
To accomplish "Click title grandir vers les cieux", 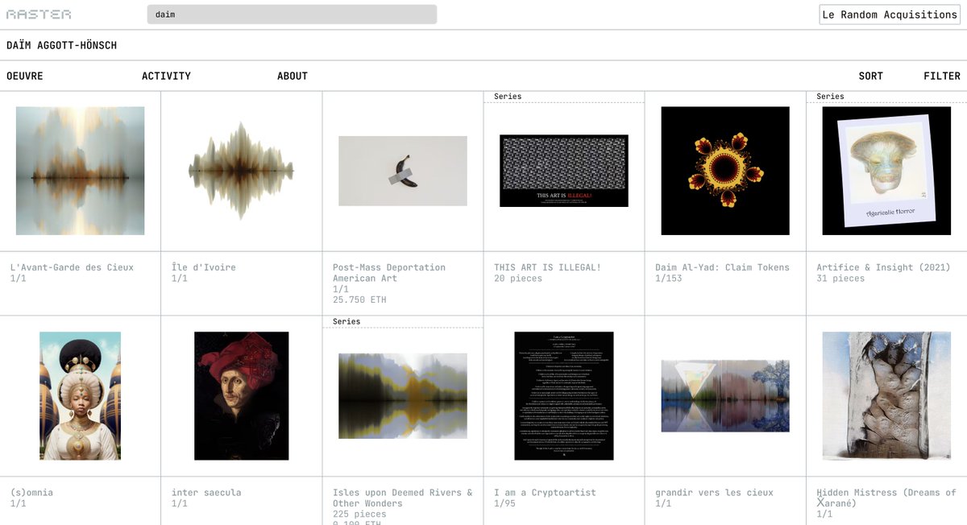I will coord(714,493).
